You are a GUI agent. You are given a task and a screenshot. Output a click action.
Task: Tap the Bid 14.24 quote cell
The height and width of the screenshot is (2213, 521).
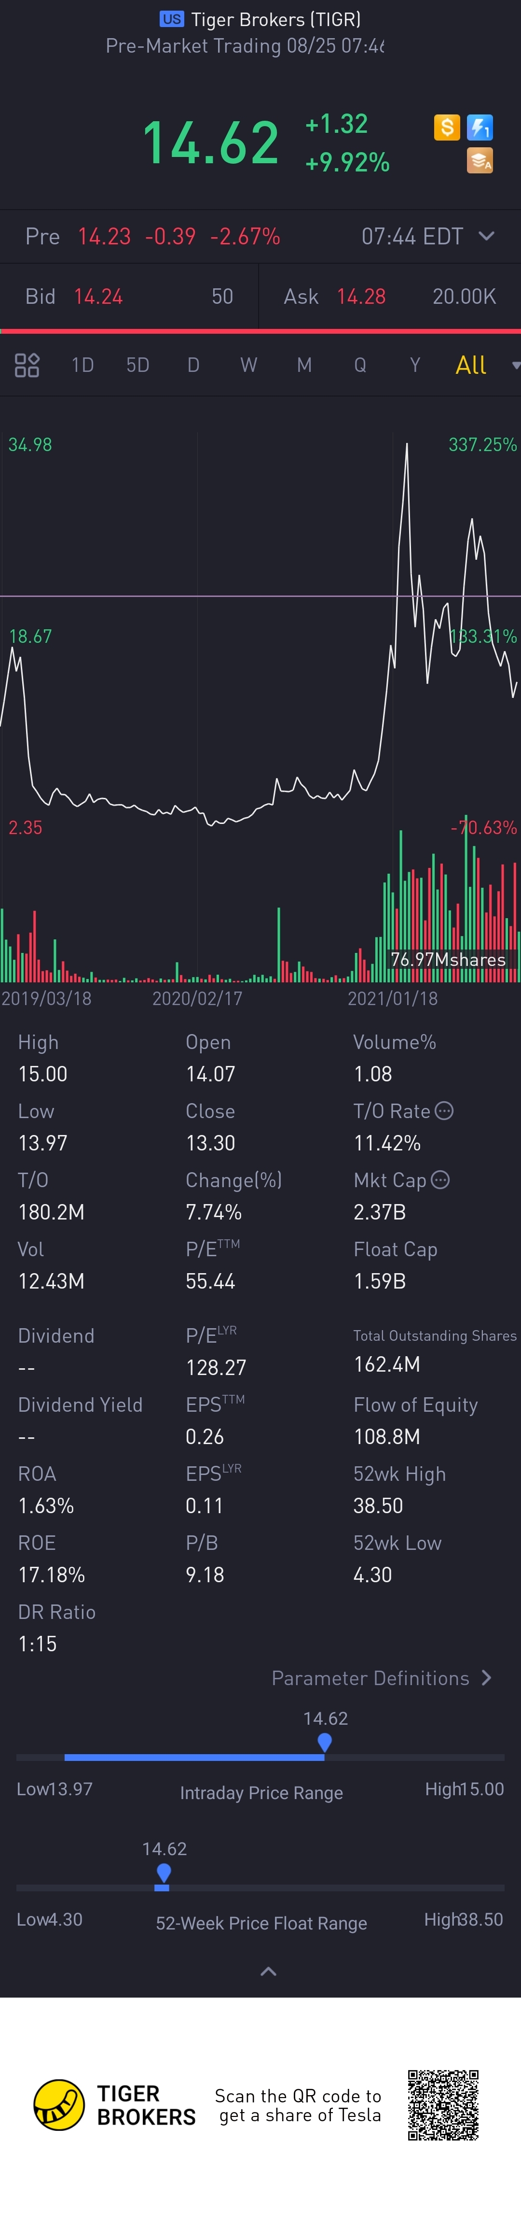point(129,297)
